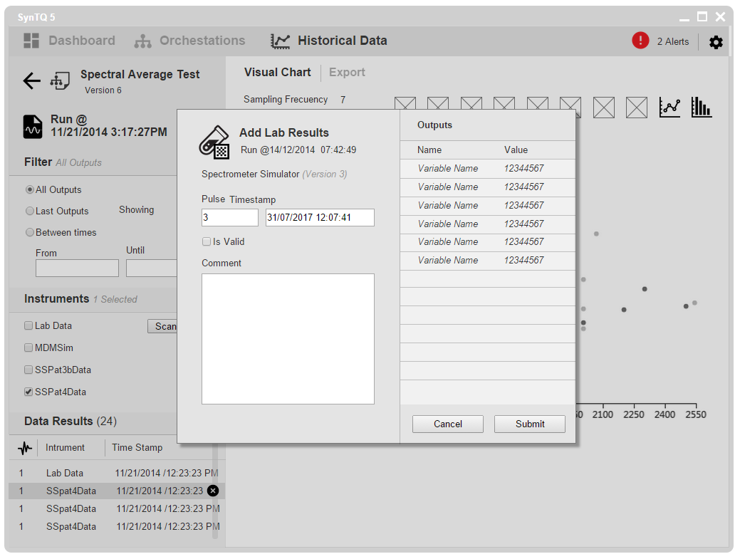
Task: Click the Intrument column header
Action: [x=65, y=448]
